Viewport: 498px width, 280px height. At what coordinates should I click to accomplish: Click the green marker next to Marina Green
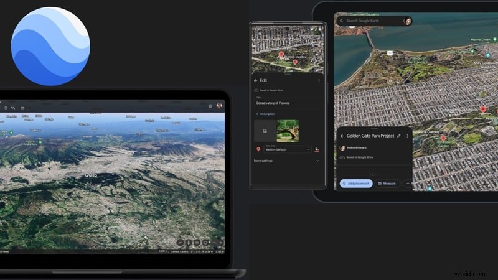pos(494,39)
